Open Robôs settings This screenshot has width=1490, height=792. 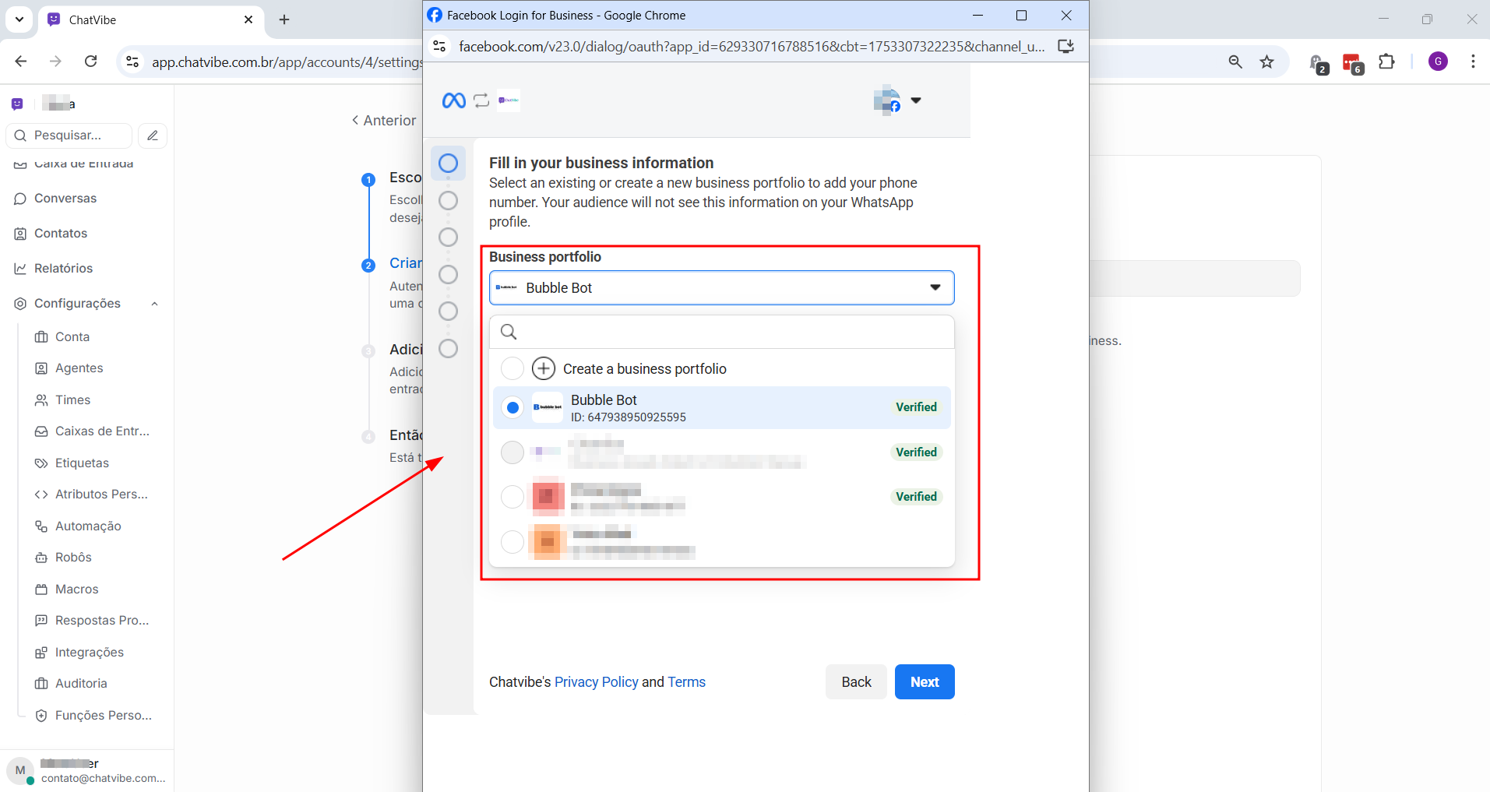pyautogui.click(x=73, y=558)
